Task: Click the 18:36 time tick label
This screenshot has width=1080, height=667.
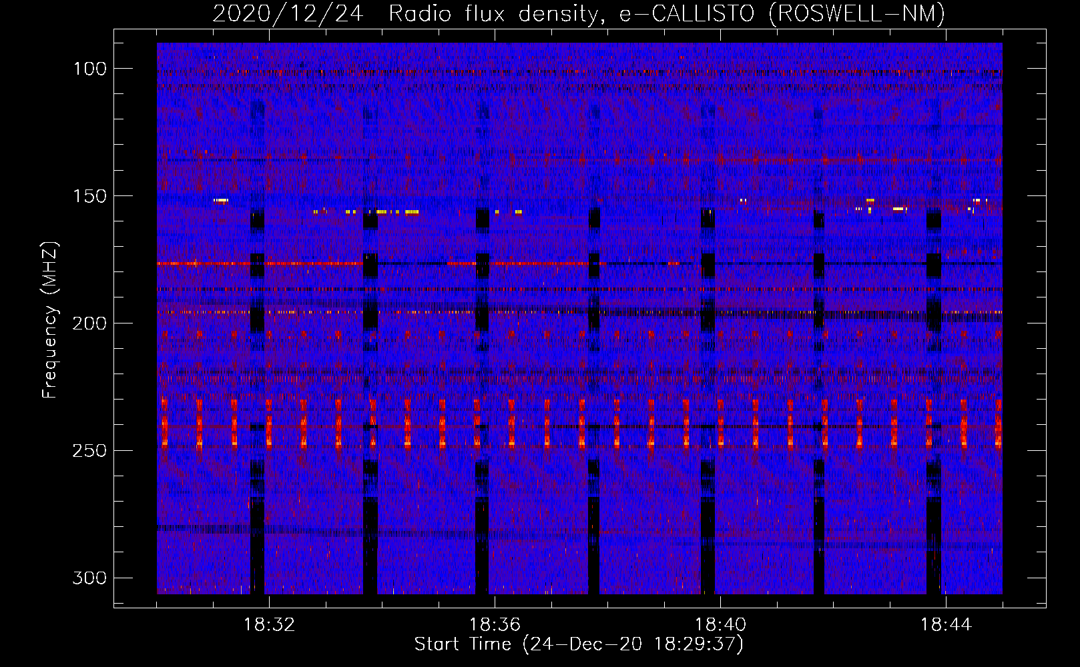Action: tap(495, 625)
